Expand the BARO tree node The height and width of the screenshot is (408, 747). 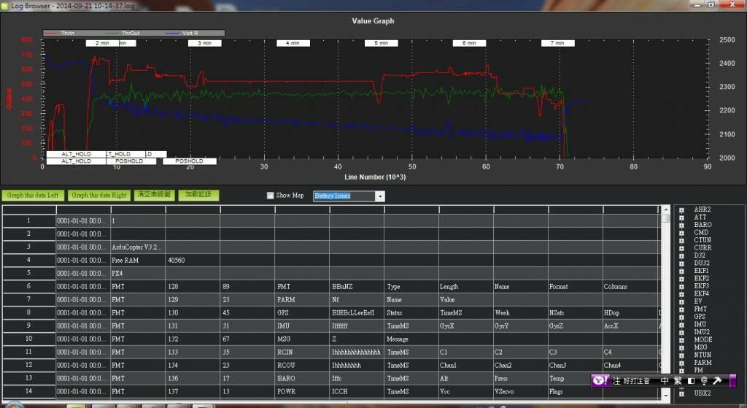coord(681,225)
